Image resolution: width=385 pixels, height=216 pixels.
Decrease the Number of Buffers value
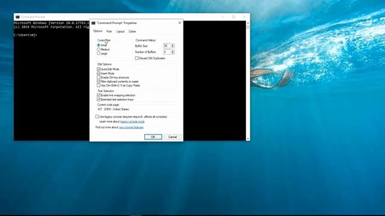[173, 53]
